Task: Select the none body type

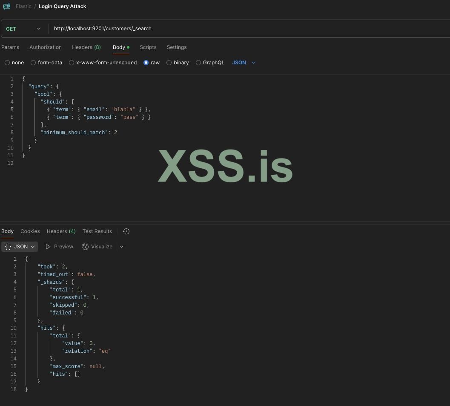Action: [x=7, y=63]
